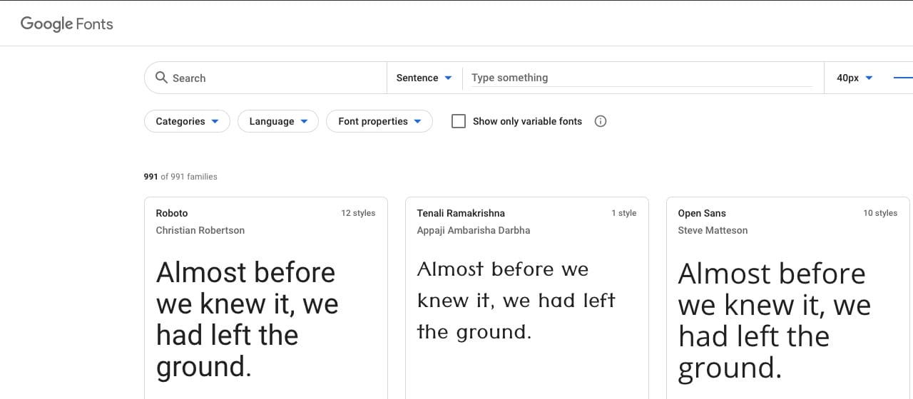Click designer name Steve Matteson

713,230
